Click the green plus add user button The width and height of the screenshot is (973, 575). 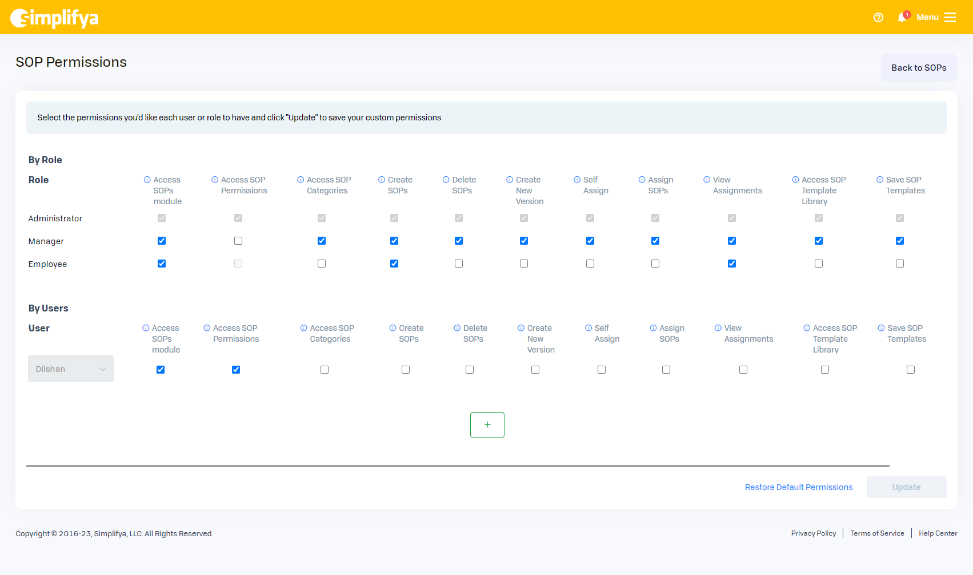(487, 425)
